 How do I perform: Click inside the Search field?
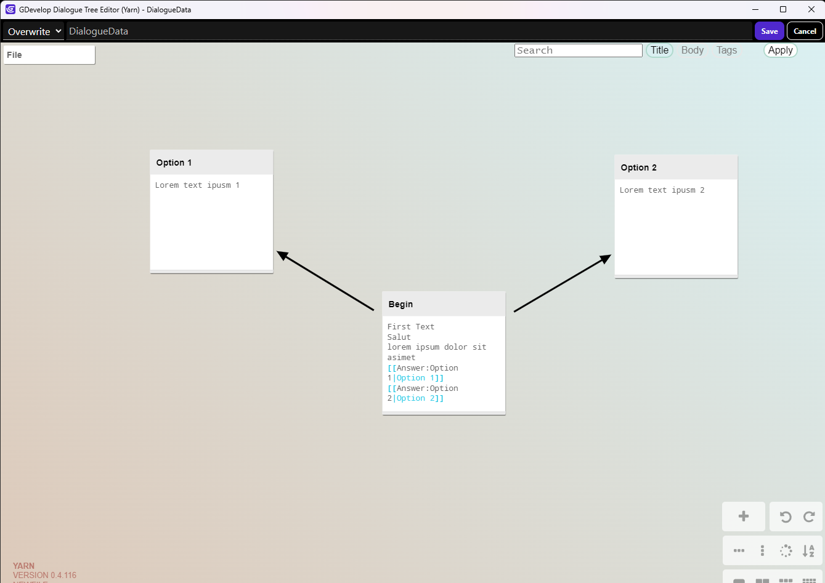[578, 50]
